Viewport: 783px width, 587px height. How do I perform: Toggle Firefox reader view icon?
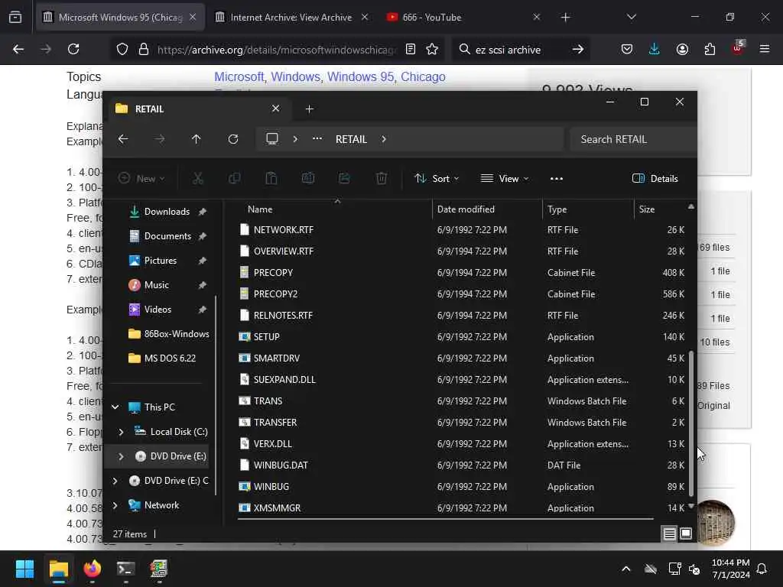[x=411, y=49]
